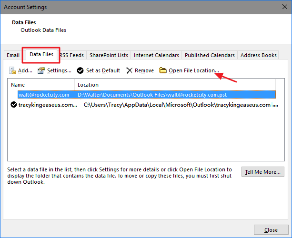Open Settings for the selected data file

click(x=54, y=70)
